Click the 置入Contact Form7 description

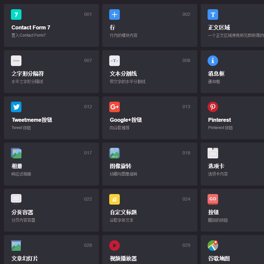point(28,35)
